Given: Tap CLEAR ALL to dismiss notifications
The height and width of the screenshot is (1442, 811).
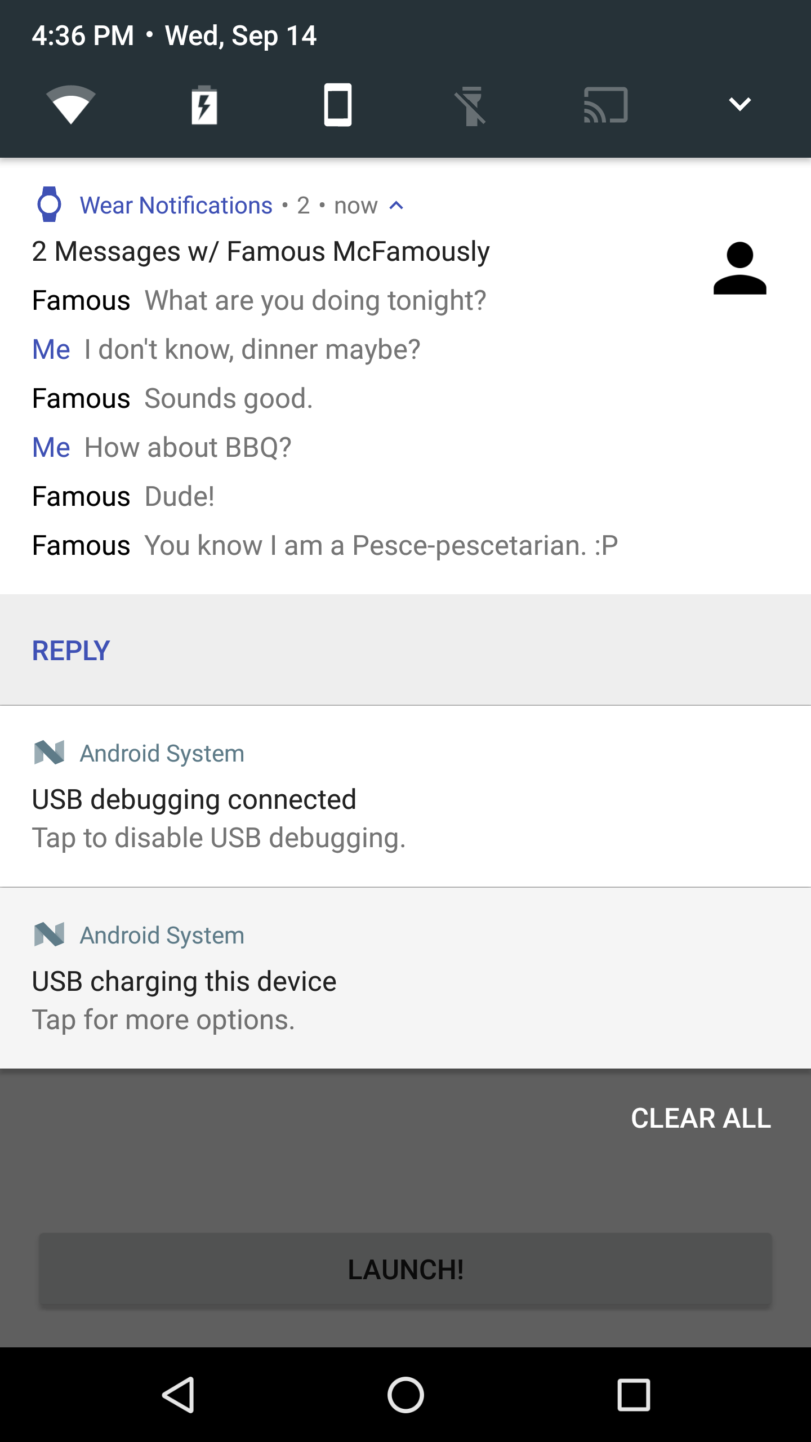Looking at the screenshot, I should tap(701, 1118).
